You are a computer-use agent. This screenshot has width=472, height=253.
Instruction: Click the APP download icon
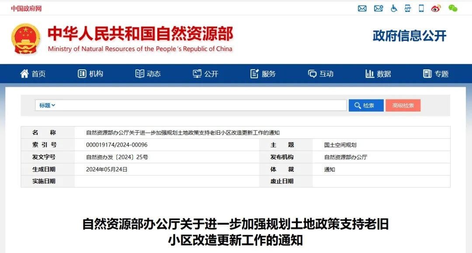[x=408, y=8]
